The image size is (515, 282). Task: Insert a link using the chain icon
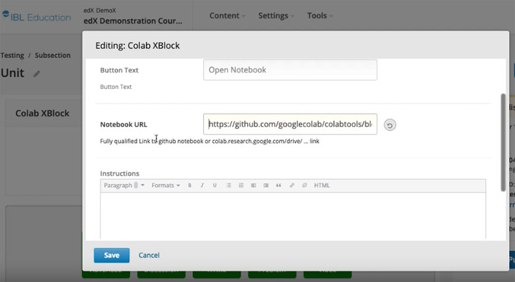click(x=292, y=186)
